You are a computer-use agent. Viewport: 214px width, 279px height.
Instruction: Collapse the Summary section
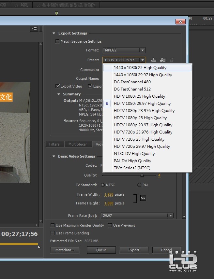click(x=59, y=94)
